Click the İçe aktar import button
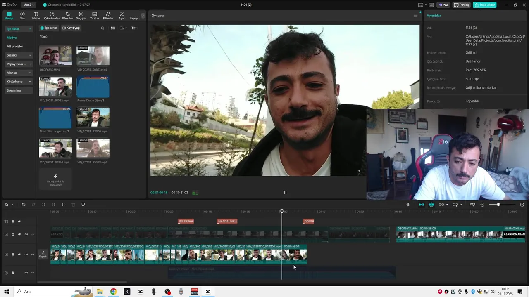Screen dimensions: 529x297 pyautogui.click(x=49, y=28)
